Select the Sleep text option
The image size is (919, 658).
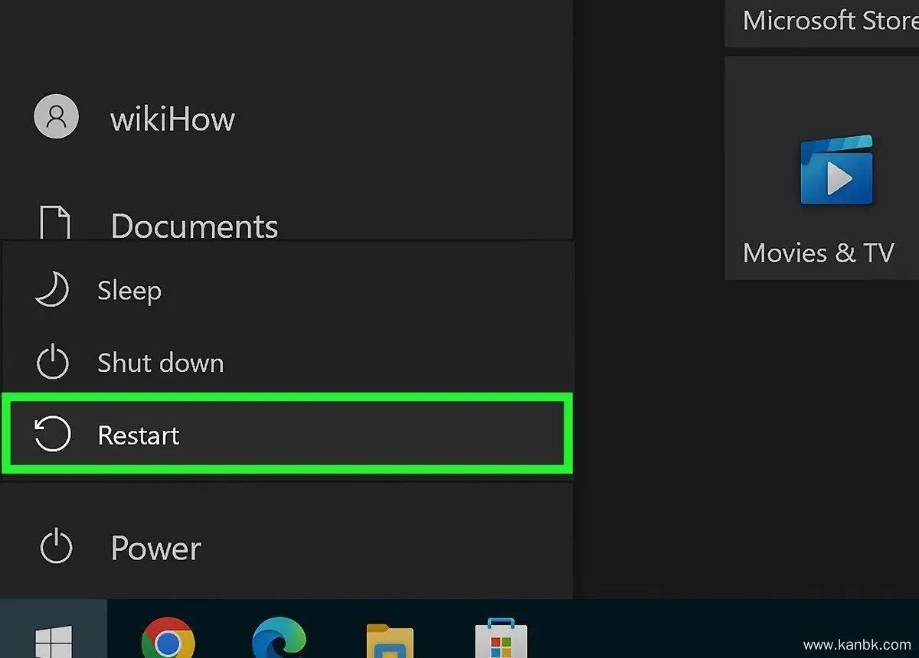(129, 291)
